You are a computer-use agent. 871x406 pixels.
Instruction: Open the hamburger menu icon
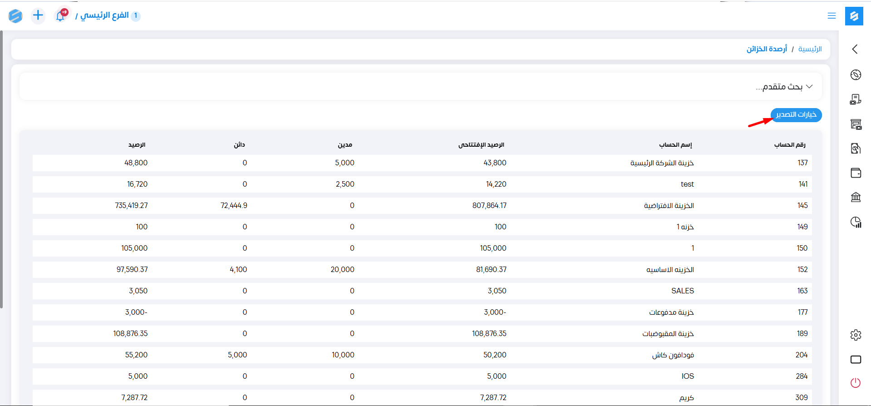[832, 16]
